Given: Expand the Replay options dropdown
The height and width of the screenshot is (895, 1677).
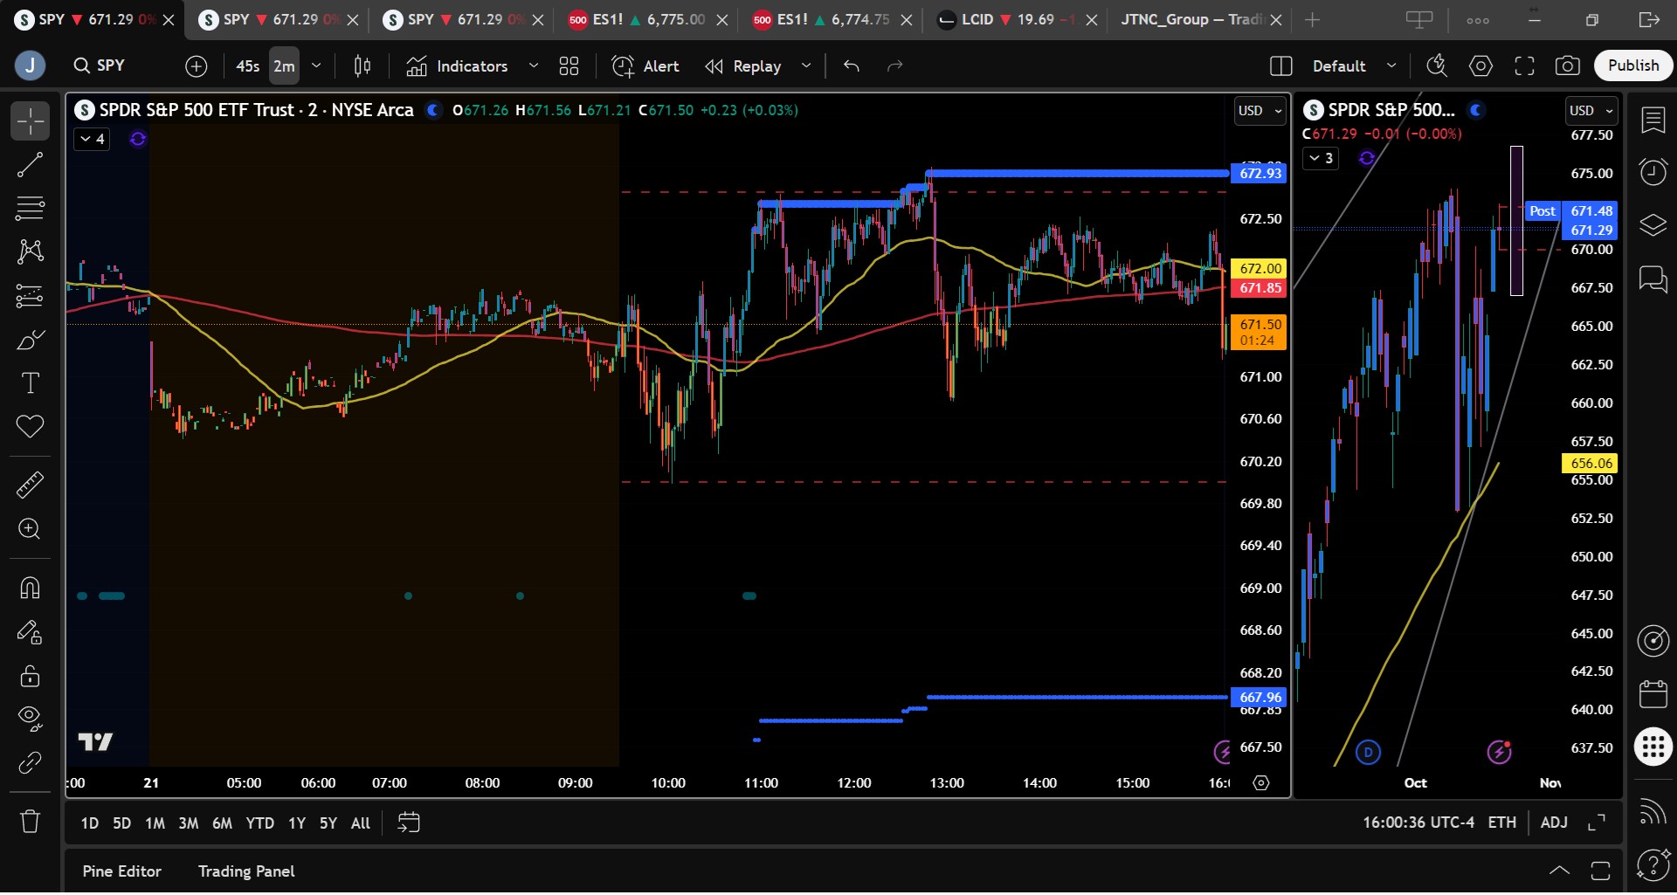Looking at the screenshot, I should click(806, 65).
